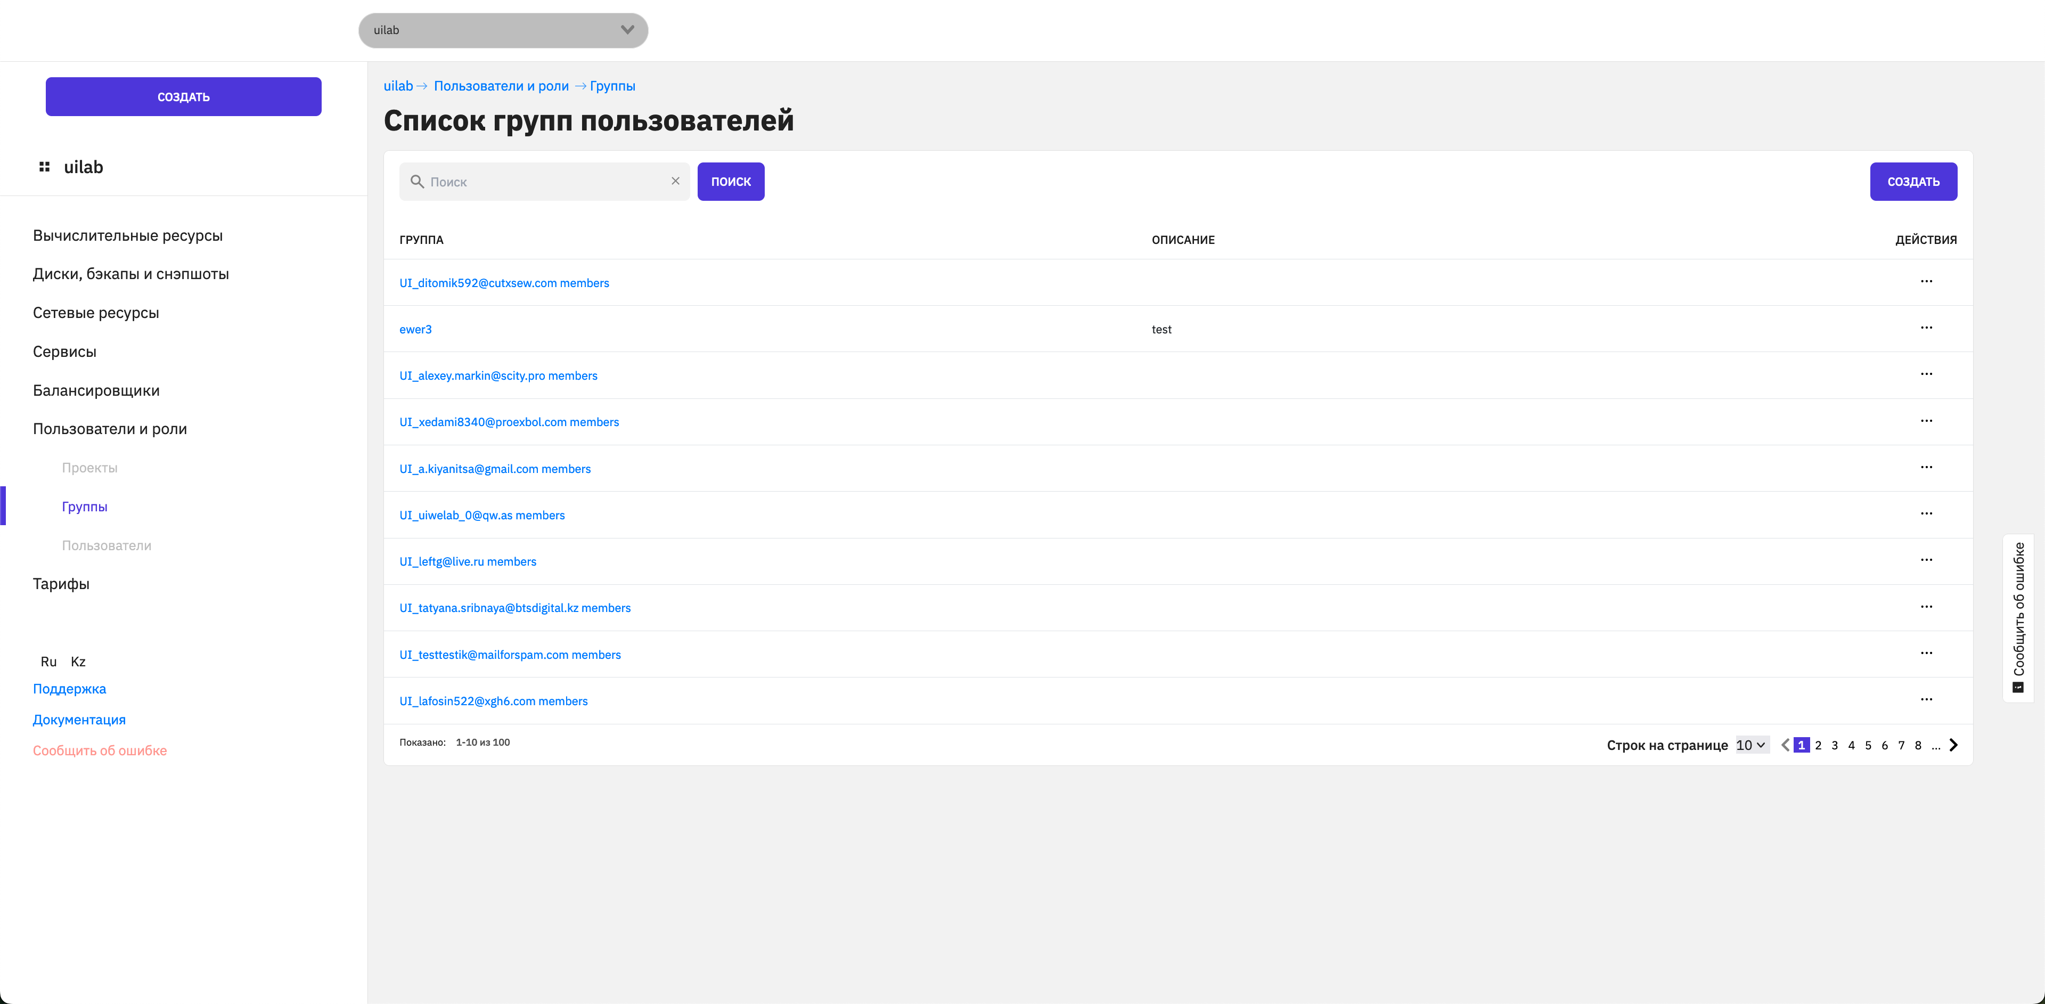Clear the search field with X icon

click(675, 181)
